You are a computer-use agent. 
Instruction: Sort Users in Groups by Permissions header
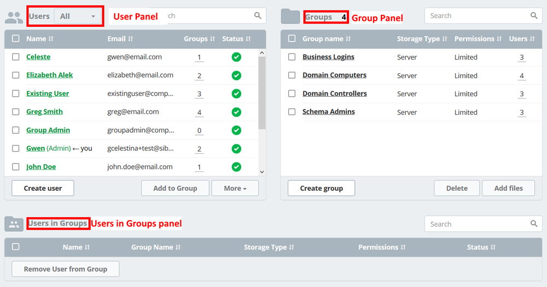point(403,247)
